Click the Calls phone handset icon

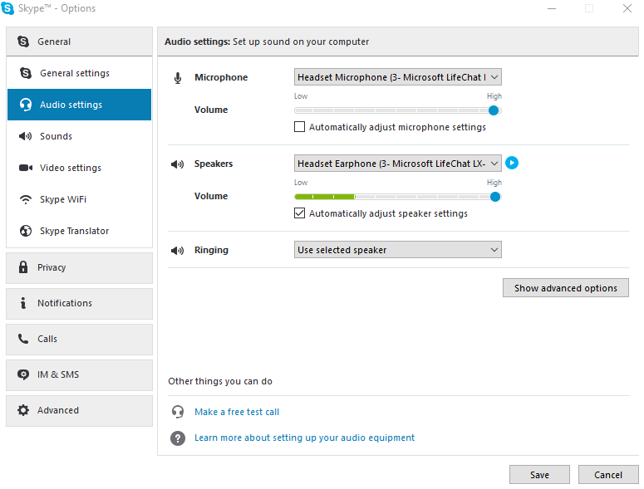click(23, 339)
